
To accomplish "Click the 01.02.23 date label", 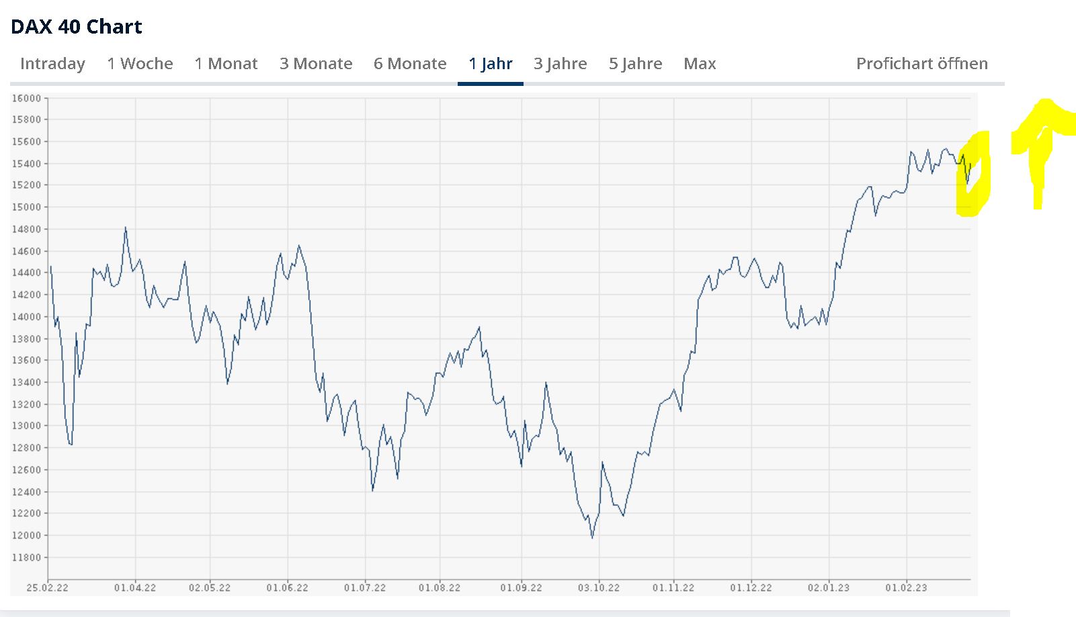I will coord(907,587).
